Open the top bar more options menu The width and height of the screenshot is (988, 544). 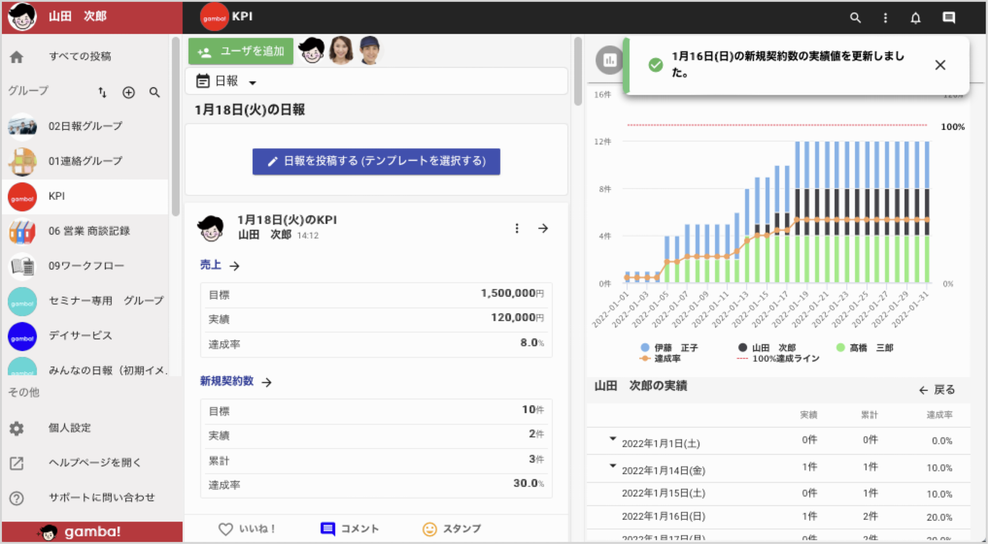click(885, 18)
